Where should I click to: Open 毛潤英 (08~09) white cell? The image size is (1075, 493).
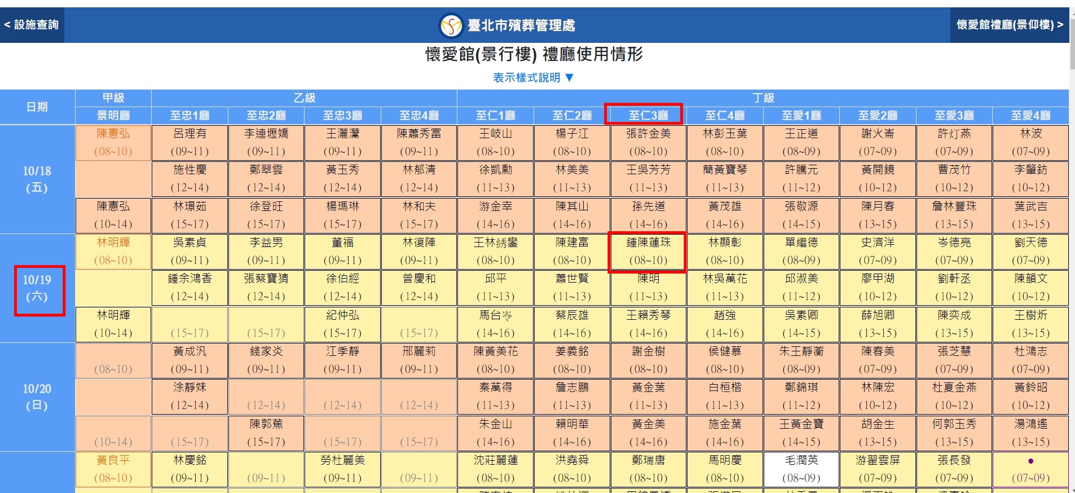coord(801,469)
